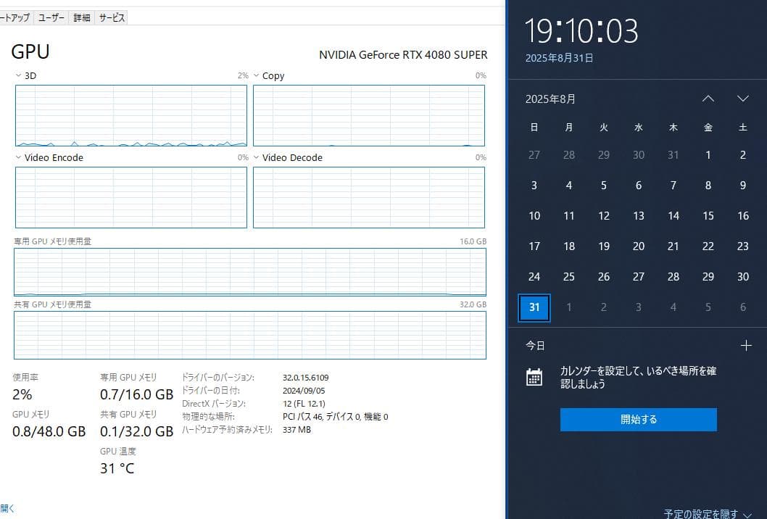Navigate to the previous month with up chevron
The width and height of the screenshot is (767, 519).
pyautogui.click(x=707, y=98)
